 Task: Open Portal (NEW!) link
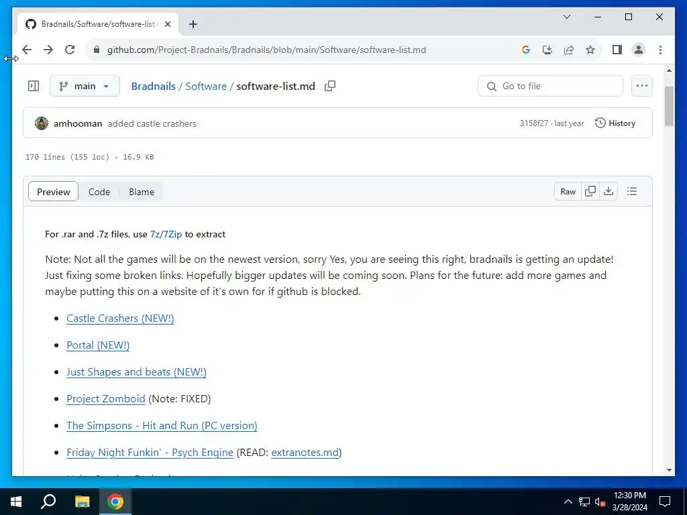tap(98, 345)
